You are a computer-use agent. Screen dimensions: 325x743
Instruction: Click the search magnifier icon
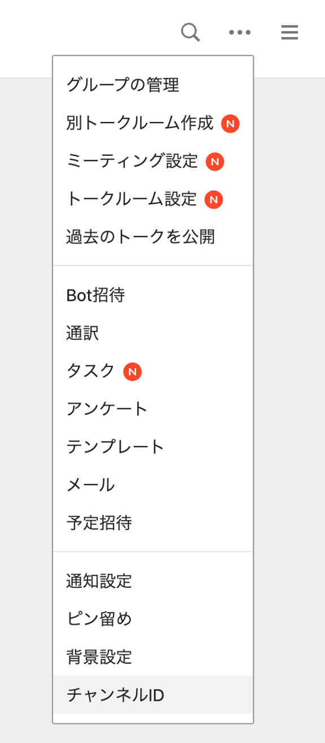click(x=191, y=32)
